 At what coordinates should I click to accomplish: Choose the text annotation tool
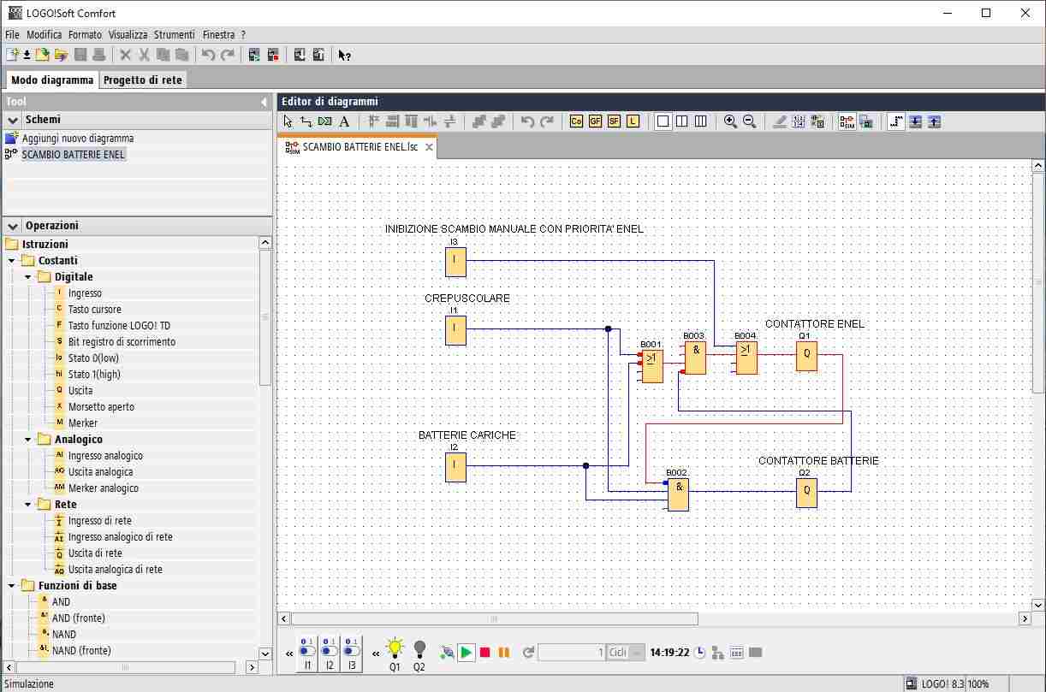[344, 121]
